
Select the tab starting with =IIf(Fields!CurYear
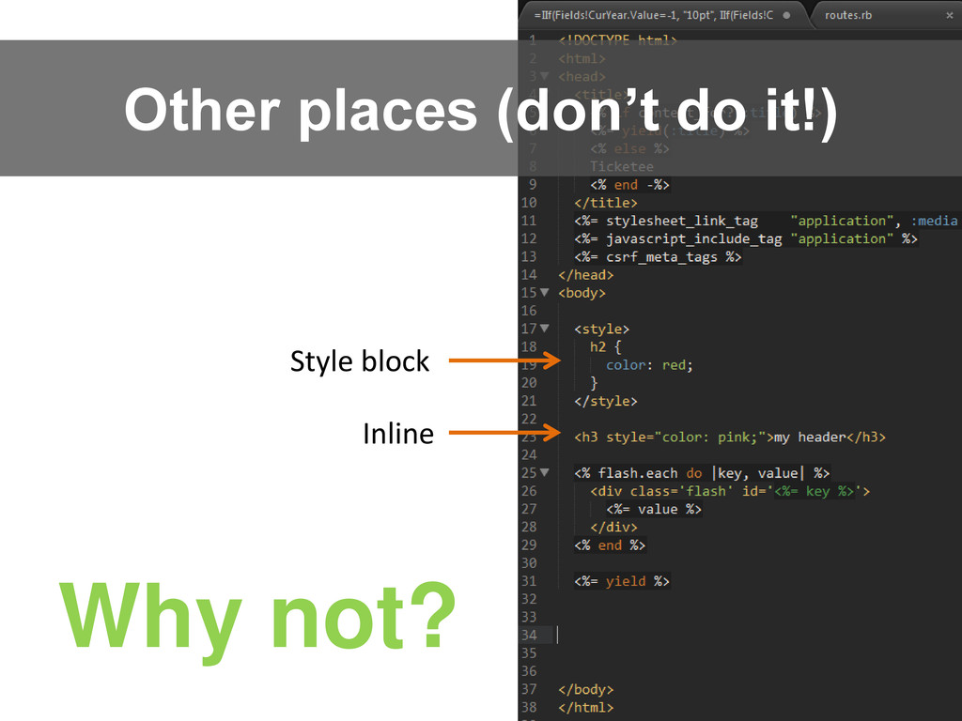click(x=653, y=15)
